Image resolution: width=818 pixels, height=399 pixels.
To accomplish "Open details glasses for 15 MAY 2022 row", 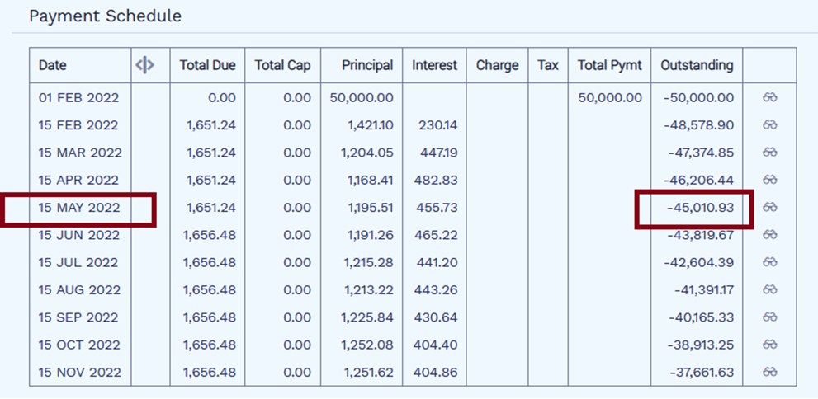I will pyautogui.click(x=769, y=207).
